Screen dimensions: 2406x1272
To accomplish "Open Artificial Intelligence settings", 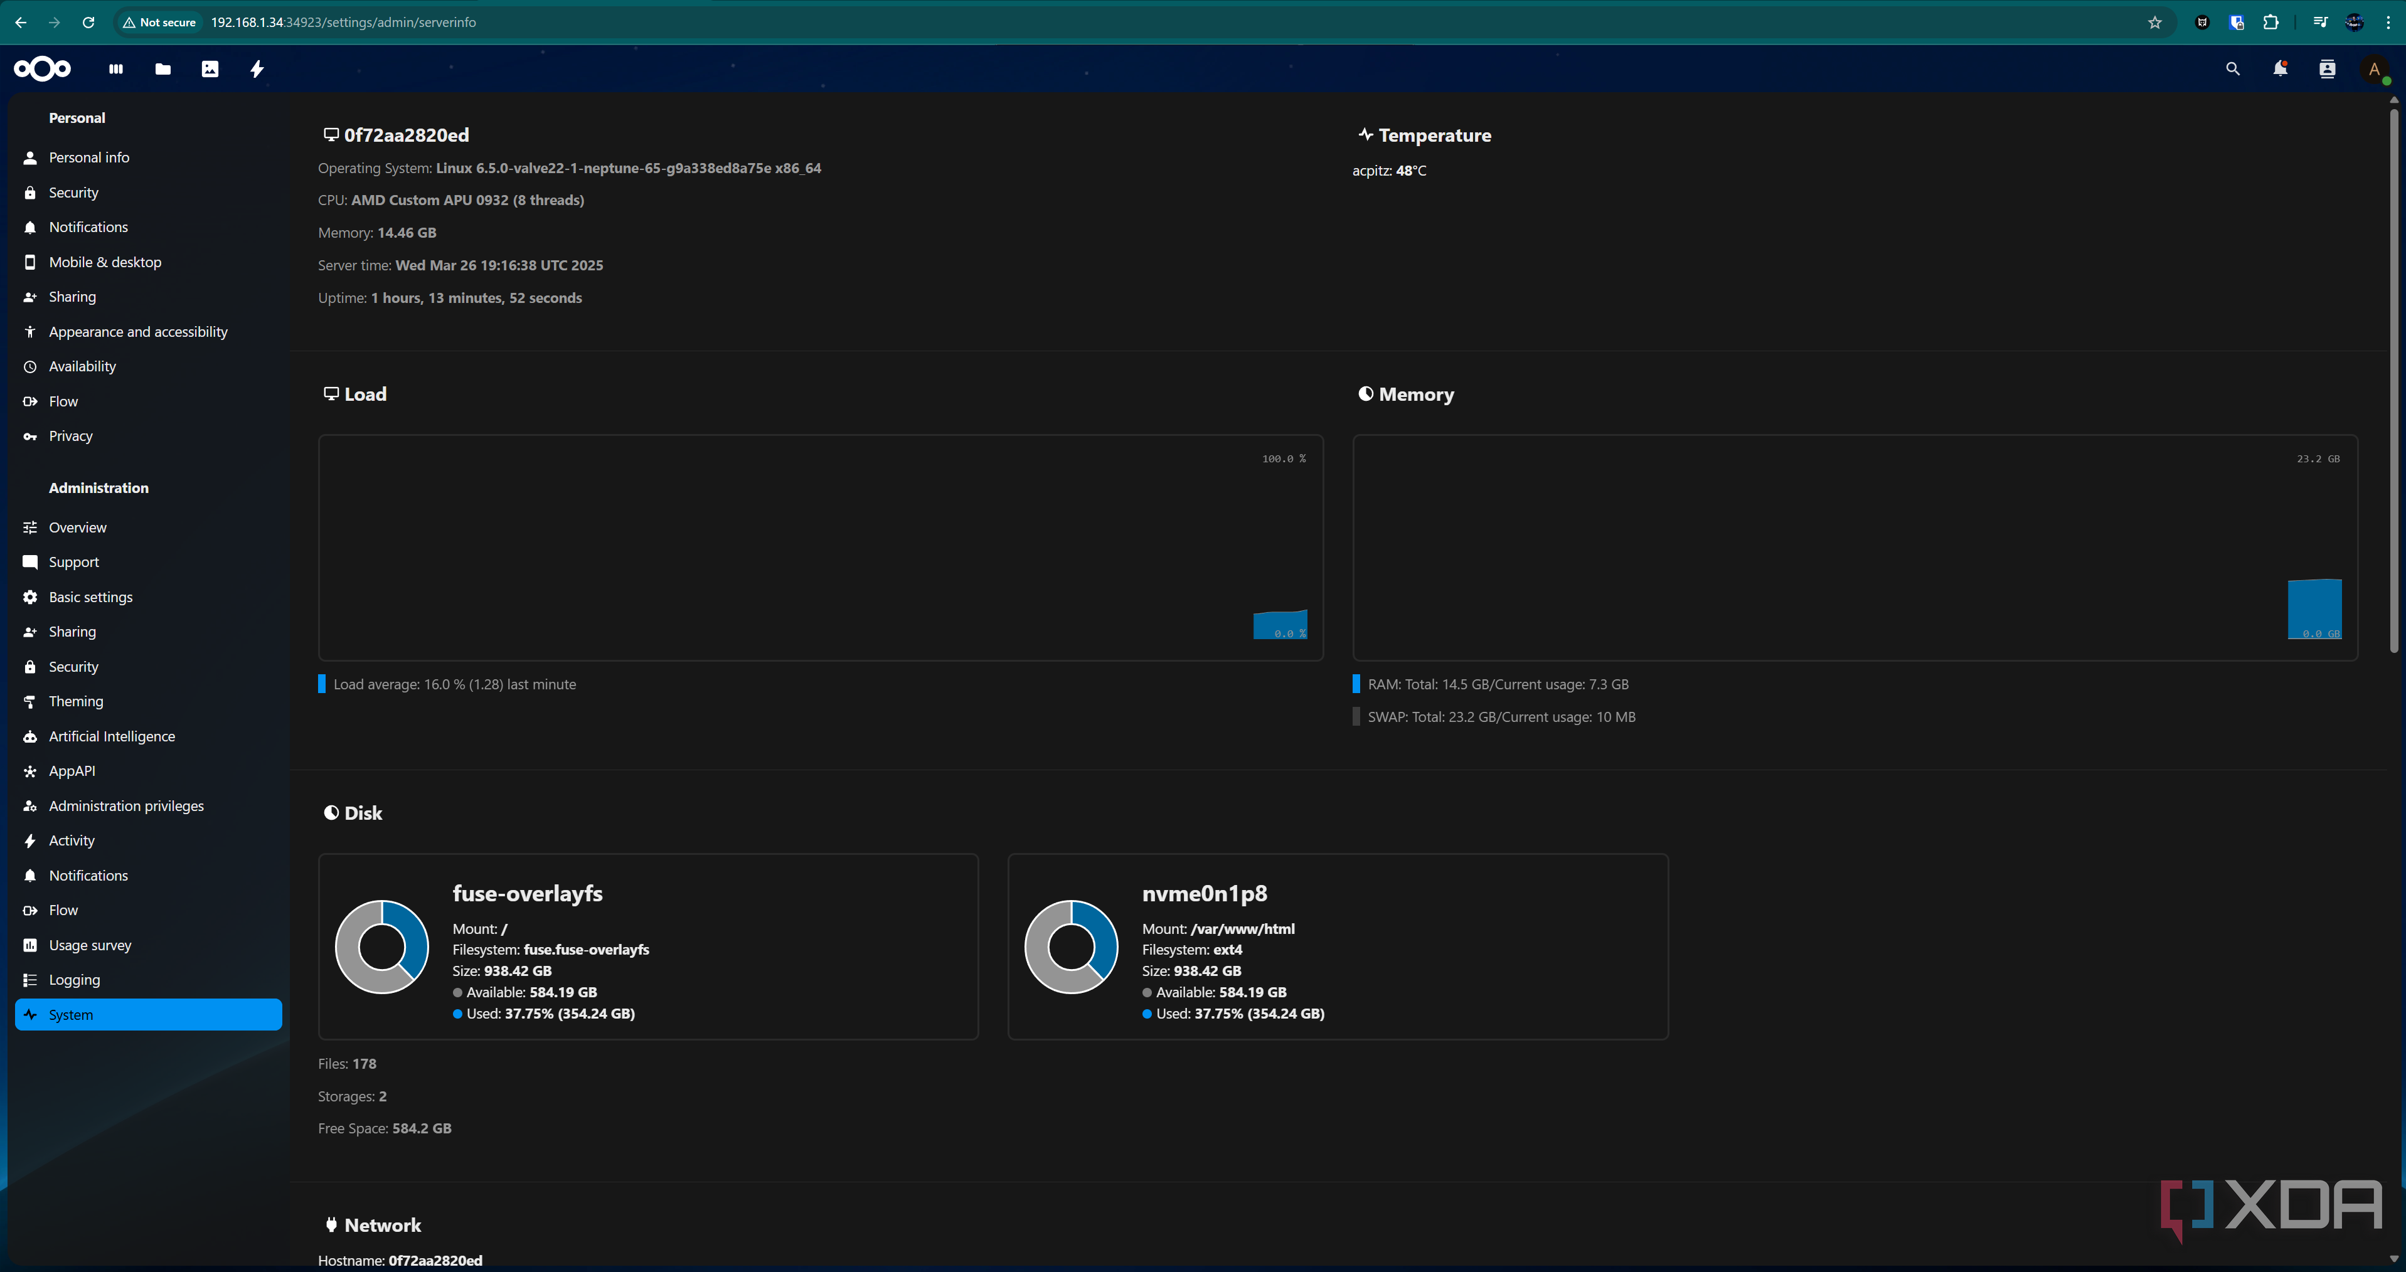I will coord(149,736).
